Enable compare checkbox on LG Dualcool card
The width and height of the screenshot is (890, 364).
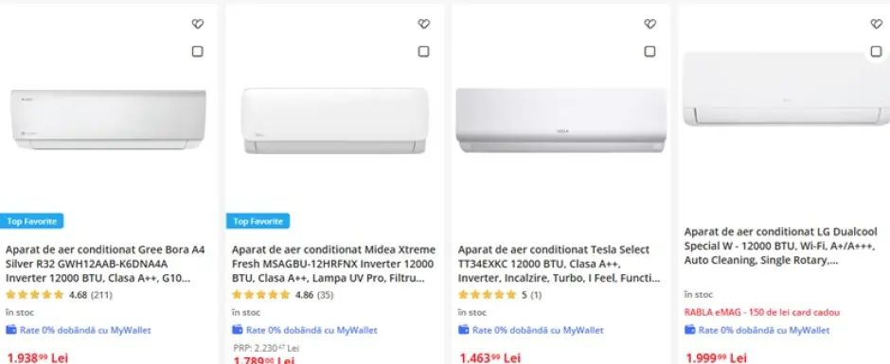(x=876, y=52)
